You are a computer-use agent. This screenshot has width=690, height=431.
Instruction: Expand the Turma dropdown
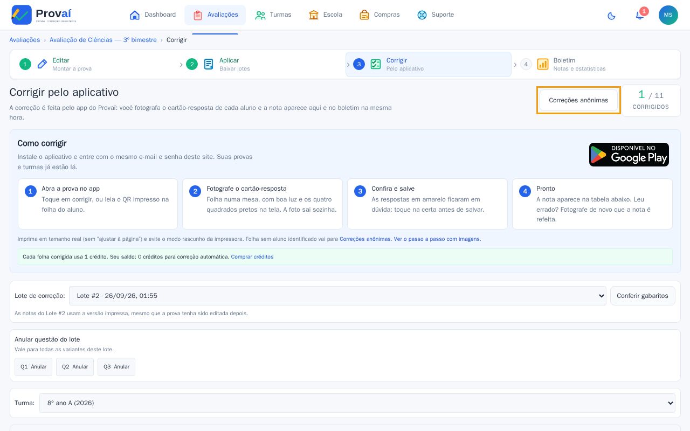[357, 403]
